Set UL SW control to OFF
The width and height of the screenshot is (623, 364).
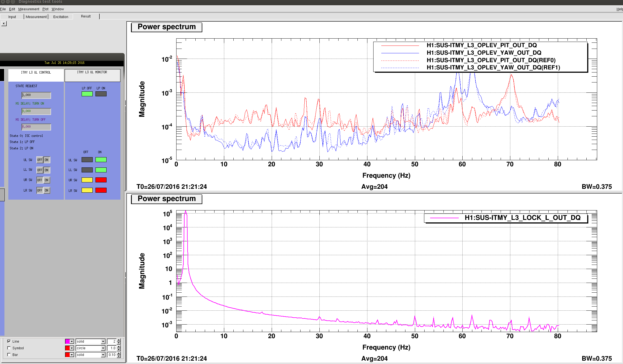pos(40,160)
